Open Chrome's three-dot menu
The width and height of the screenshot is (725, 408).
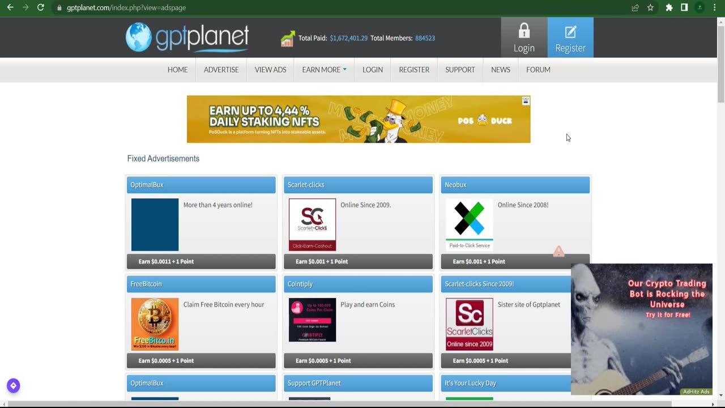[x=715, y=7]
